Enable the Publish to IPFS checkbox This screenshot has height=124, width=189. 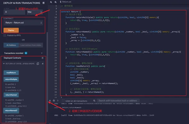(x=5, y=35)
